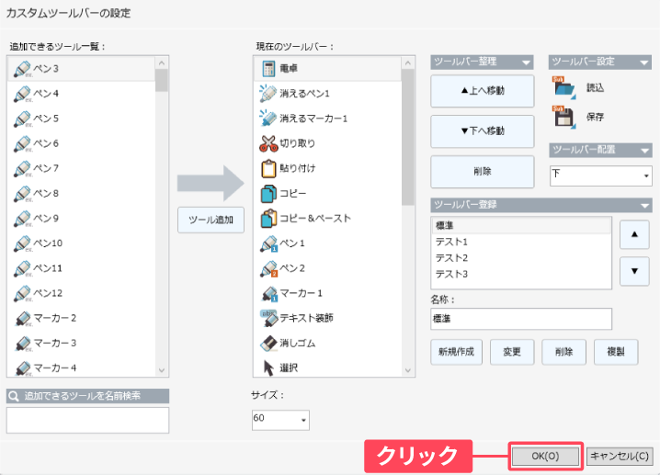Select the マーカー4 marker icon

tap(23, 368)
